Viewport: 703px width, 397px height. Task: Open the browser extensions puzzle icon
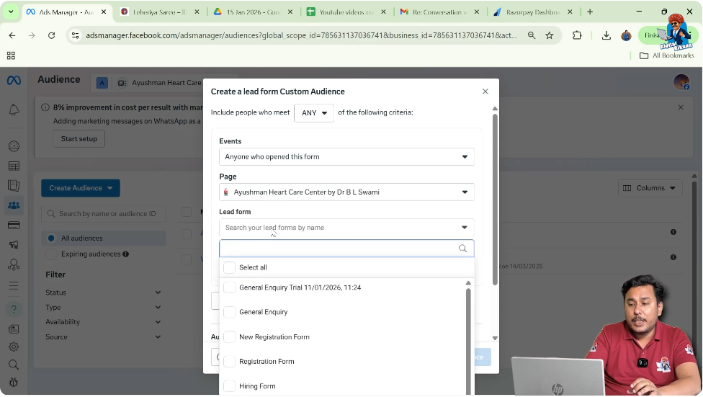coord(577,35)
